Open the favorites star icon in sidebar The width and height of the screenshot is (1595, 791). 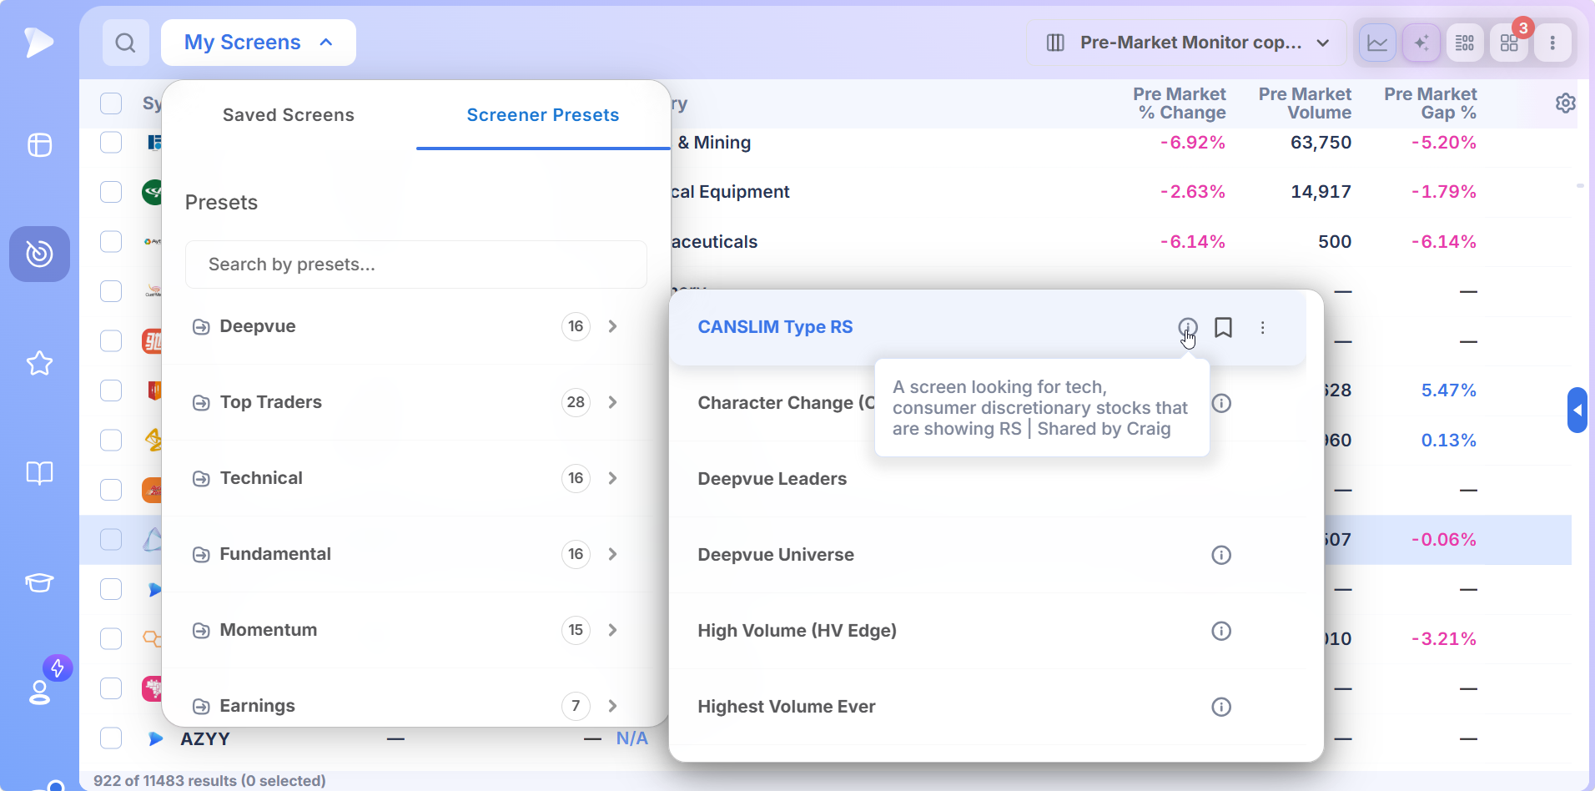coord(39,363)
